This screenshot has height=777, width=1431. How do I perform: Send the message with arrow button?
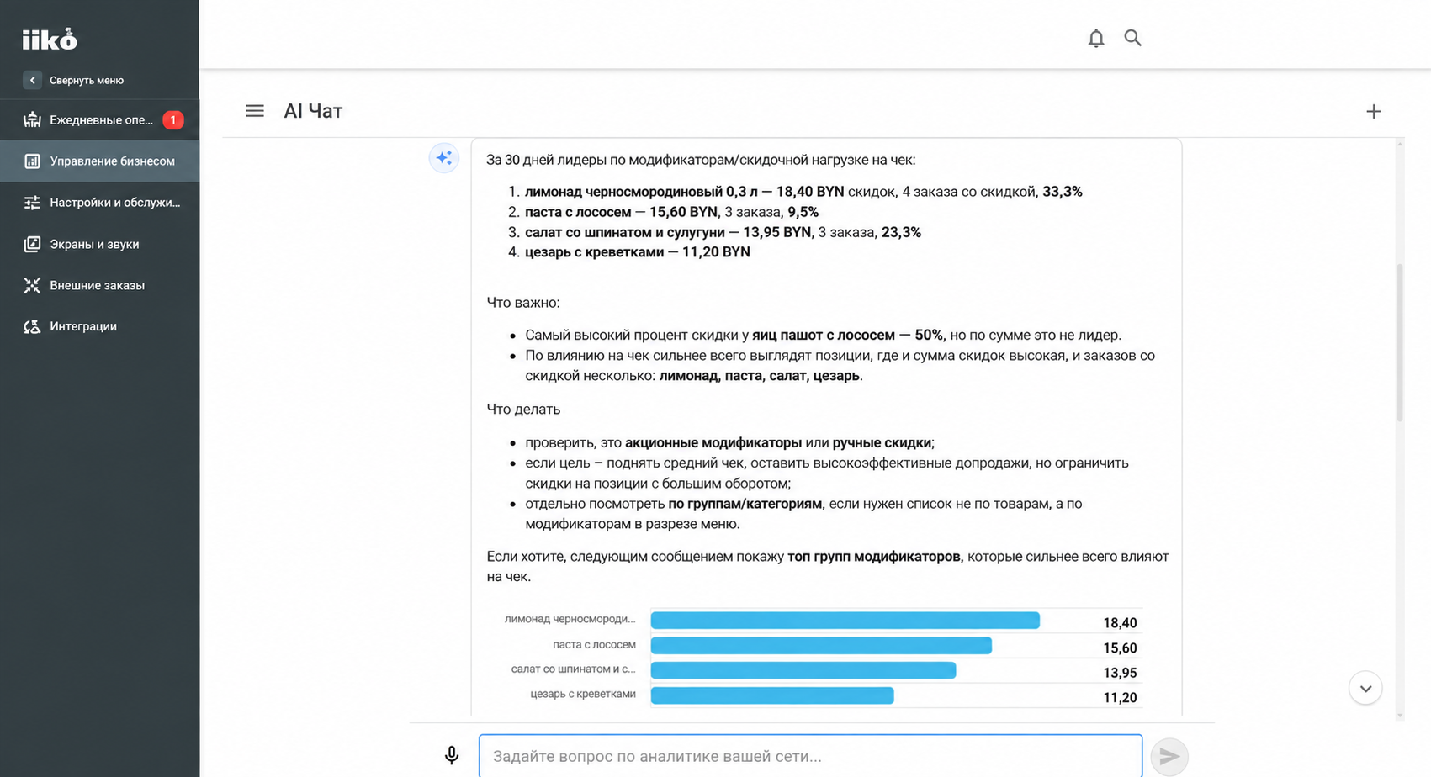pyautogui.click(x=1169, y=756)
